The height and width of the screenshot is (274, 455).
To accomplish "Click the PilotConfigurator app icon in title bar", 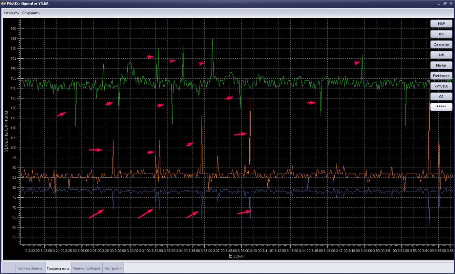I will click(4, 3).
